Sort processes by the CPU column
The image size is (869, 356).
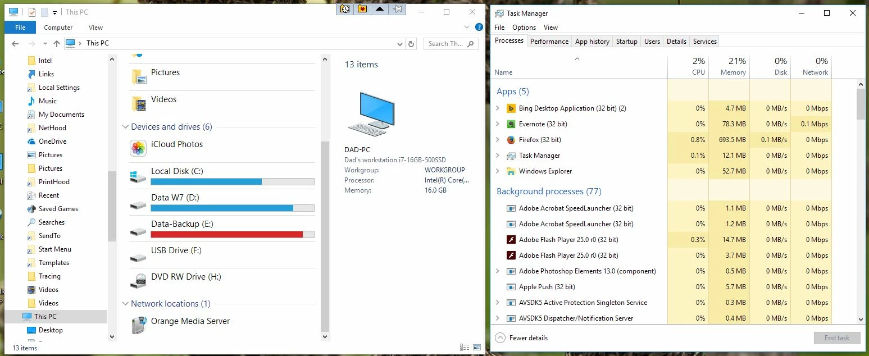tap(688, 67)
